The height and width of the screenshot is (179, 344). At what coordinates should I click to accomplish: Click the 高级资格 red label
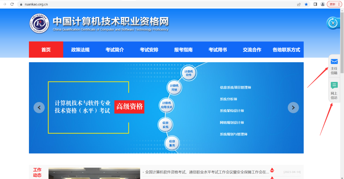(x=129, y=107)
